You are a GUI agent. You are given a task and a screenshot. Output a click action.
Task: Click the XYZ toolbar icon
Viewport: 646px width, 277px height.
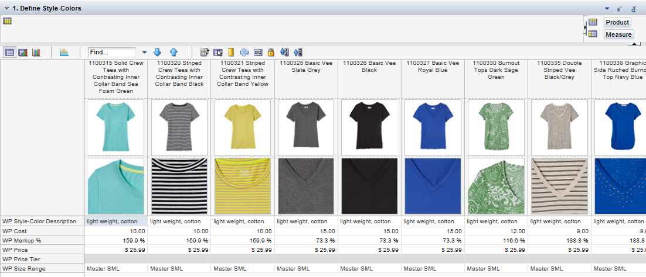pos(258,52)
